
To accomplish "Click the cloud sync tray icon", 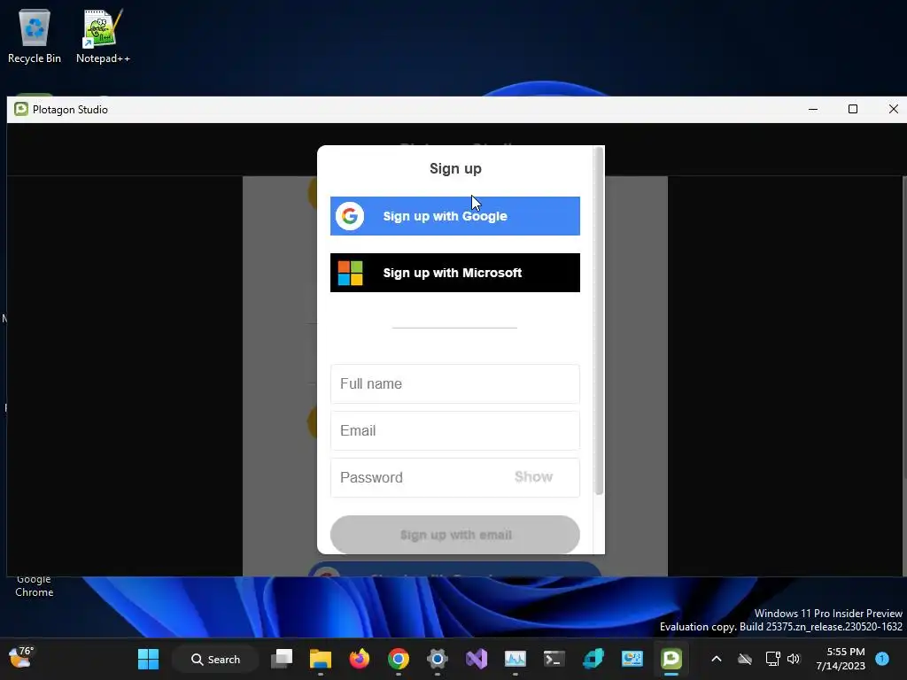I will (x=745, y=659).
